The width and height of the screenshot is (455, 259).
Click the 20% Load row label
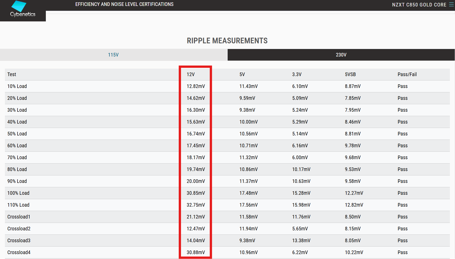pos(17,98)
